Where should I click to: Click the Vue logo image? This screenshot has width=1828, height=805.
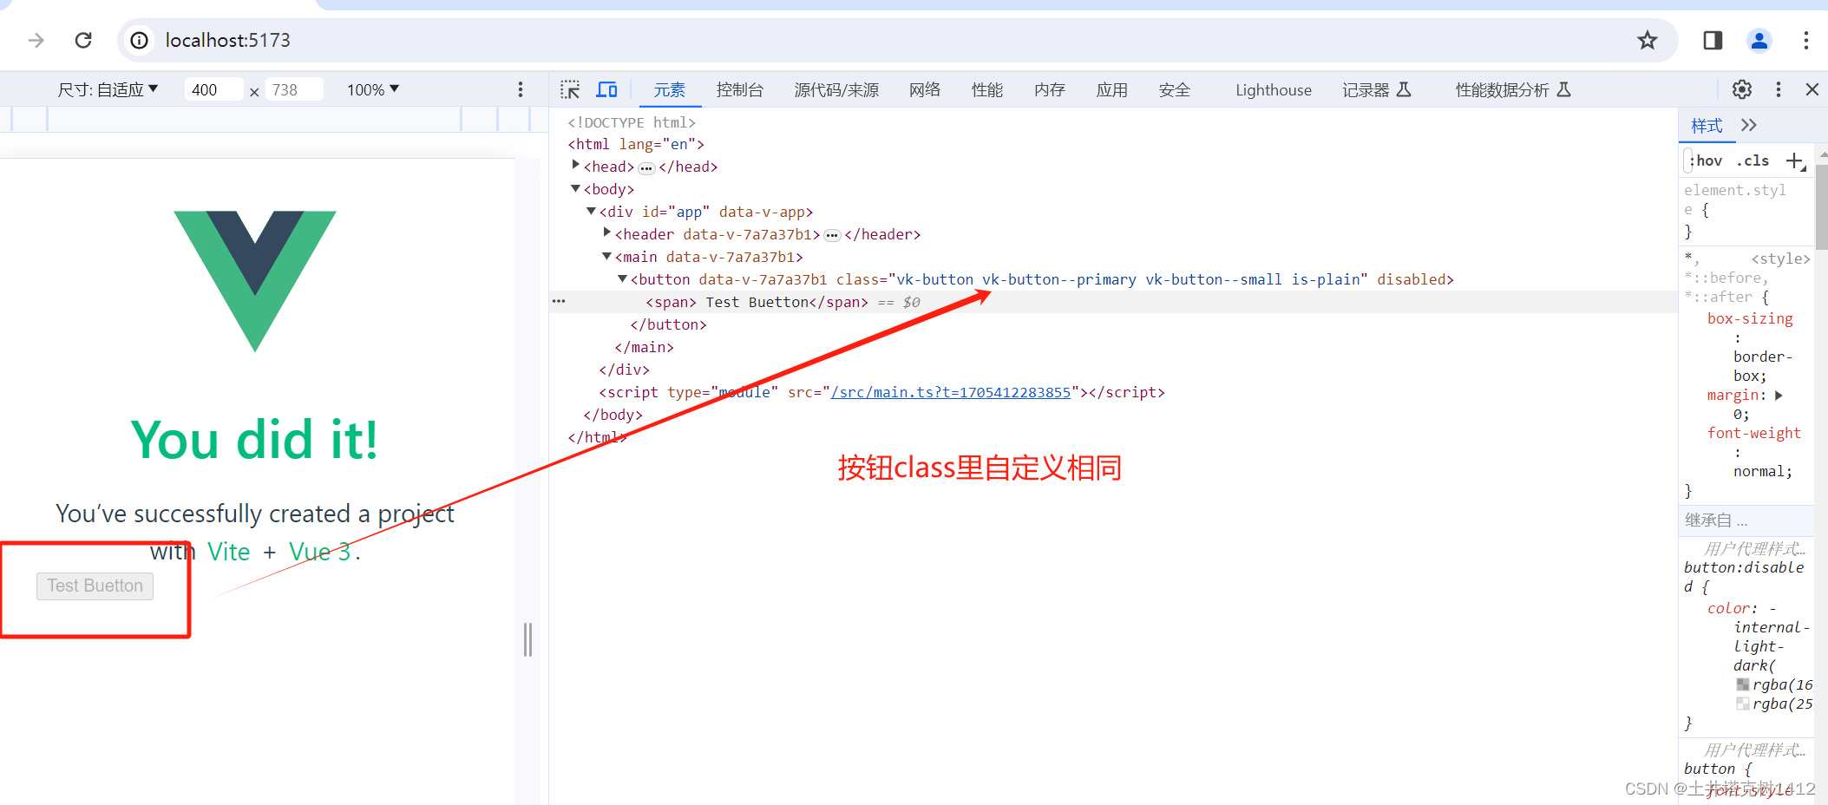click(255, 281)
